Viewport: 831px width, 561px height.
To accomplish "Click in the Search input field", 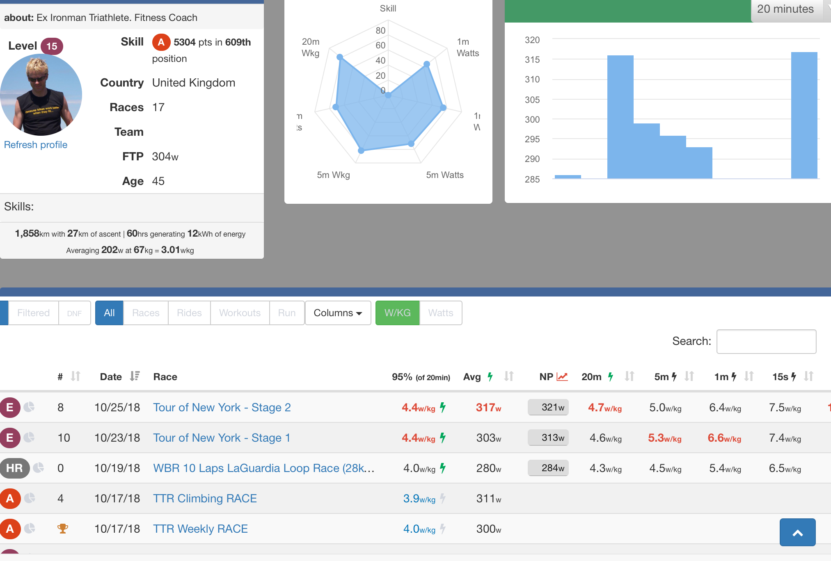I will (766, 341).
